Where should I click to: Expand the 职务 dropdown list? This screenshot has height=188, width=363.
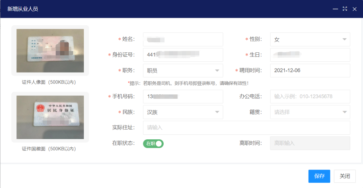[x=183, y=70]
